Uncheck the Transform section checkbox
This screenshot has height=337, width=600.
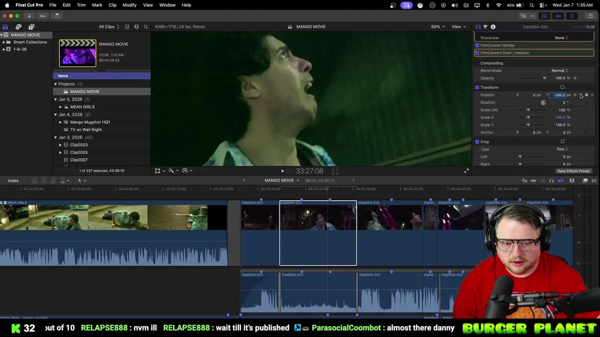pyautogui.click(x=477, y=88)
